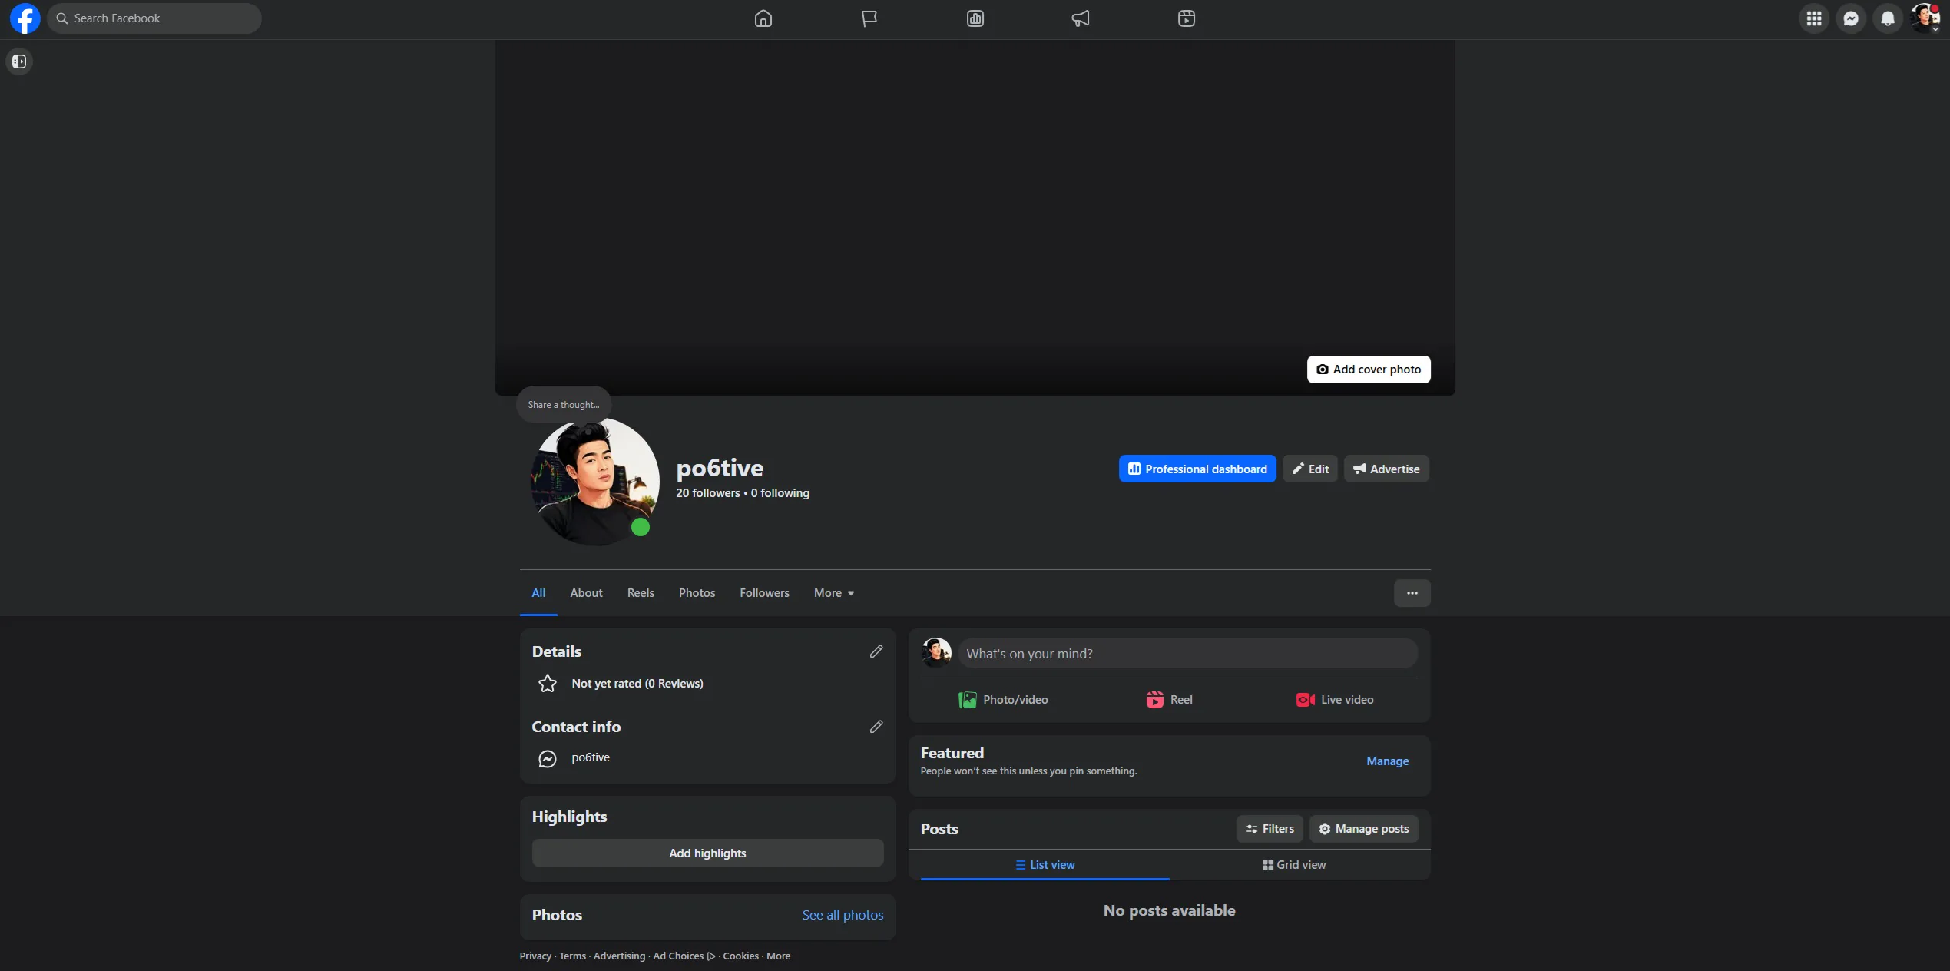This screenshot has height=971, width=1950.
Task: Click the po6tive Messenger contact text
Action: coord(591,757)
